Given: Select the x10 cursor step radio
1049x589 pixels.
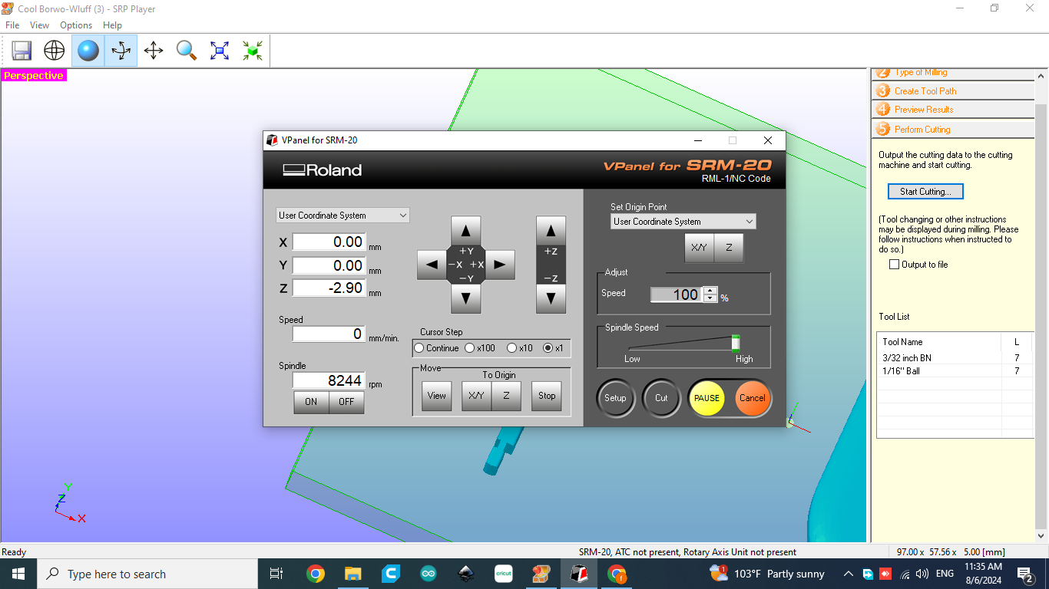Looking at the screenshot, I should [512, 348].
